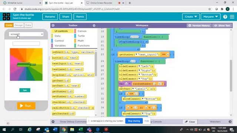Viewport: 237px width, 133px height.
Task: Open the == operator dropdown on line 23
Action: point(164,54)
